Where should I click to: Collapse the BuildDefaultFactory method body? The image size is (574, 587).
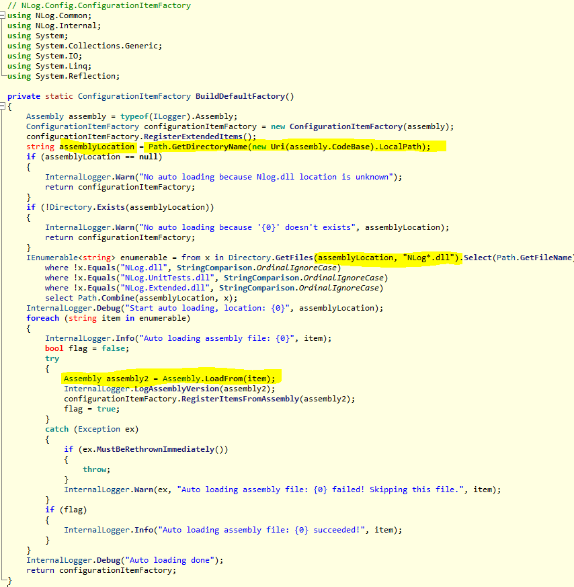click(x=3, y=106)
